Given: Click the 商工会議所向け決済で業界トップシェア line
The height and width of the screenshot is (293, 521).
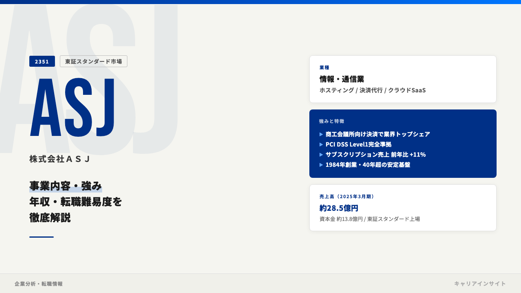Looking at the screenshot, I should pyautogui.click(x=378, y=134).
